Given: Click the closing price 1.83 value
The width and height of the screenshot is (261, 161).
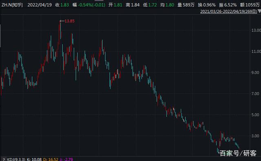Looking at the screenshot, I should pyautogui.click(x=64, y=5).
